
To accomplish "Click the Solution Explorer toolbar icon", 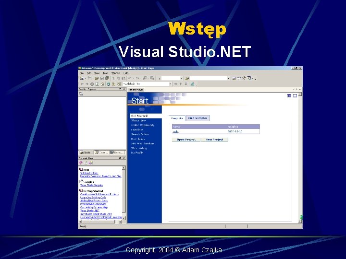I will coord(234,78).
